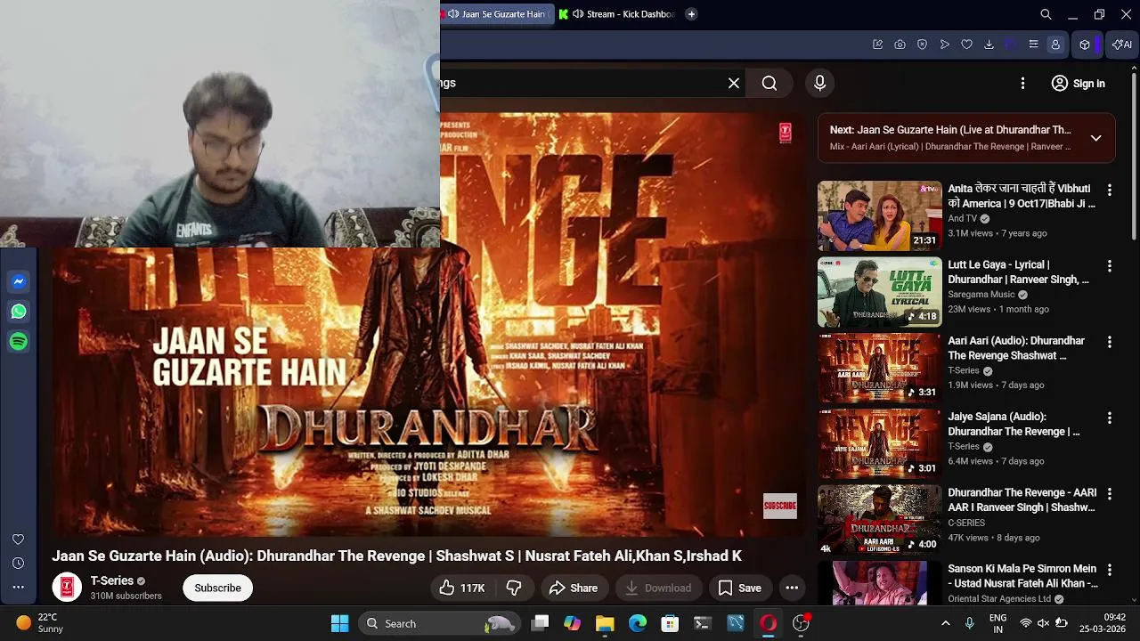The height and width of the screenshot is (641, 1140).
Task: Click the video title text
Action: click(396, 556)
